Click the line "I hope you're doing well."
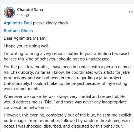This screenshot has height=132, width=134. (x=26, y=46)
